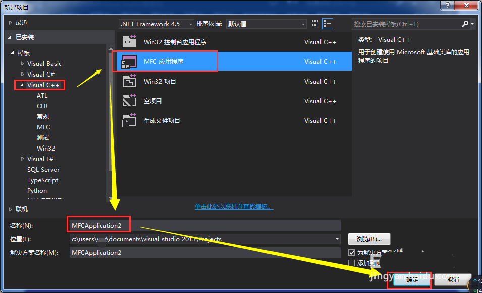Expand the 最近 section
482x293 pixels.
coord(11,22)
